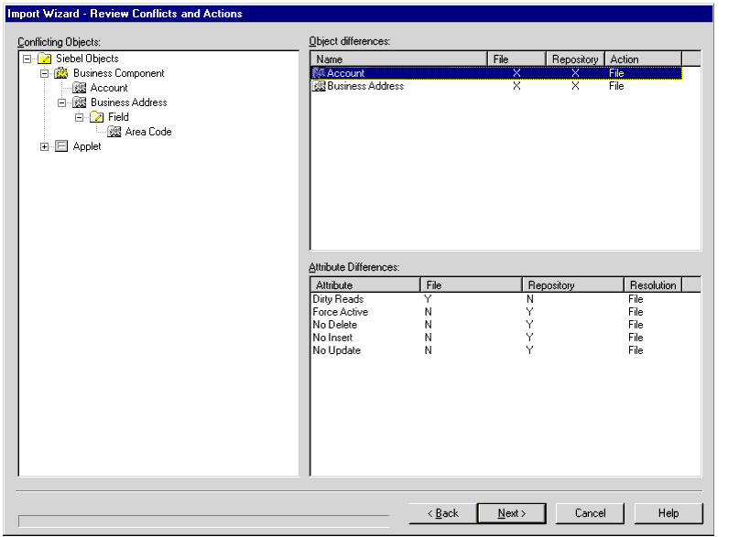
Task: Click the Applet icon in the tree
Action: [x=61, y=146]
